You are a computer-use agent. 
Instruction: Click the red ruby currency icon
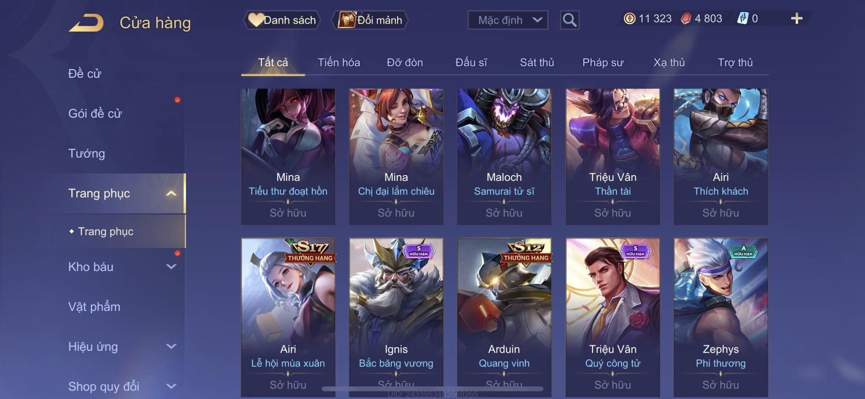pos(686,19)
